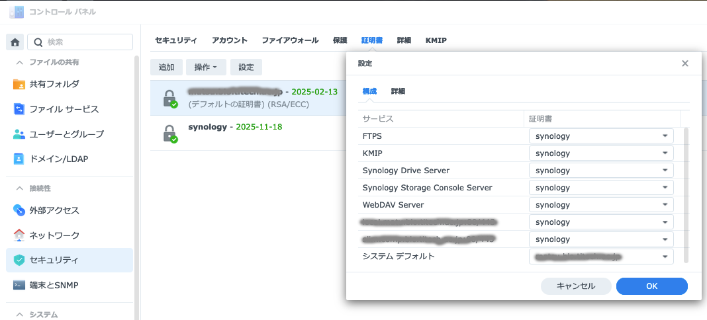Open the 操作 dropdown menu
The height and width of the screenshot is (320, 707).
[206, 67]
